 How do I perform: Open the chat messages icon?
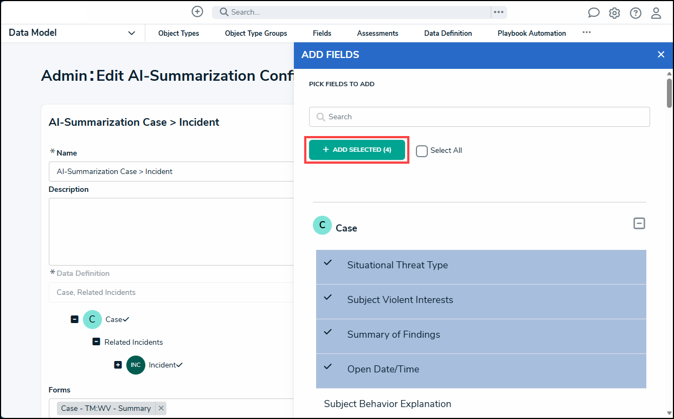tap(594, 13)
